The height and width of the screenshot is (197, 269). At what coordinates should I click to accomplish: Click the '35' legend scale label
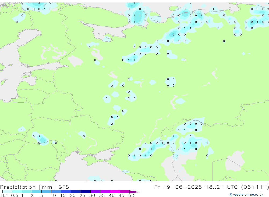point(102,195)
